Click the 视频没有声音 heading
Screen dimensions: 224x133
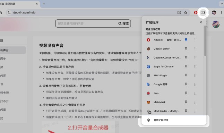[51, 46]
